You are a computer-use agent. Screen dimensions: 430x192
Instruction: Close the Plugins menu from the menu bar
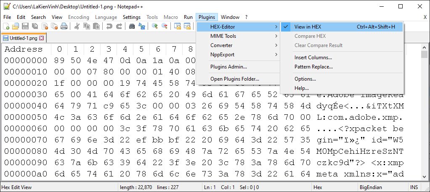(x=207, y=17)
